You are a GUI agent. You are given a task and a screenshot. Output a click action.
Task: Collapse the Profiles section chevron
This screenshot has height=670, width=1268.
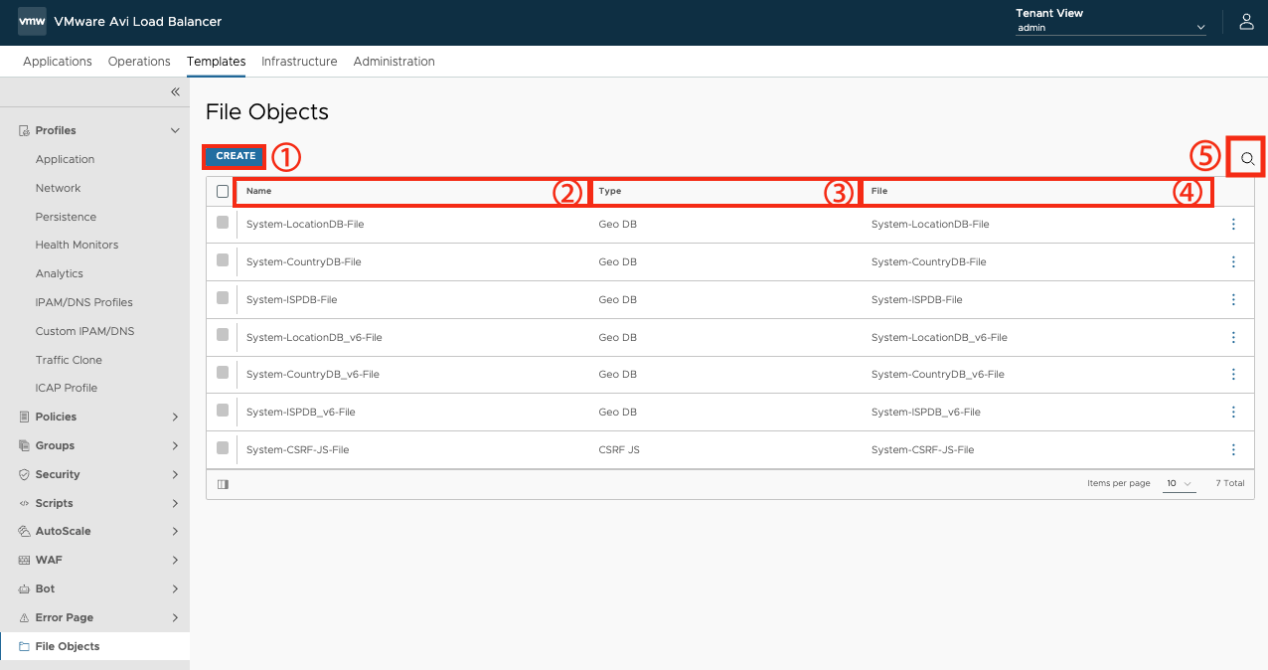point(175,131)
